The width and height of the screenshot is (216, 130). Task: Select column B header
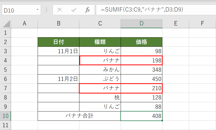(x=59, y=24)
